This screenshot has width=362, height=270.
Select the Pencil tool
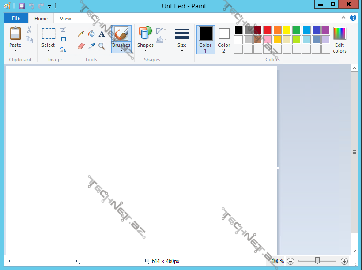coord(81,34)
